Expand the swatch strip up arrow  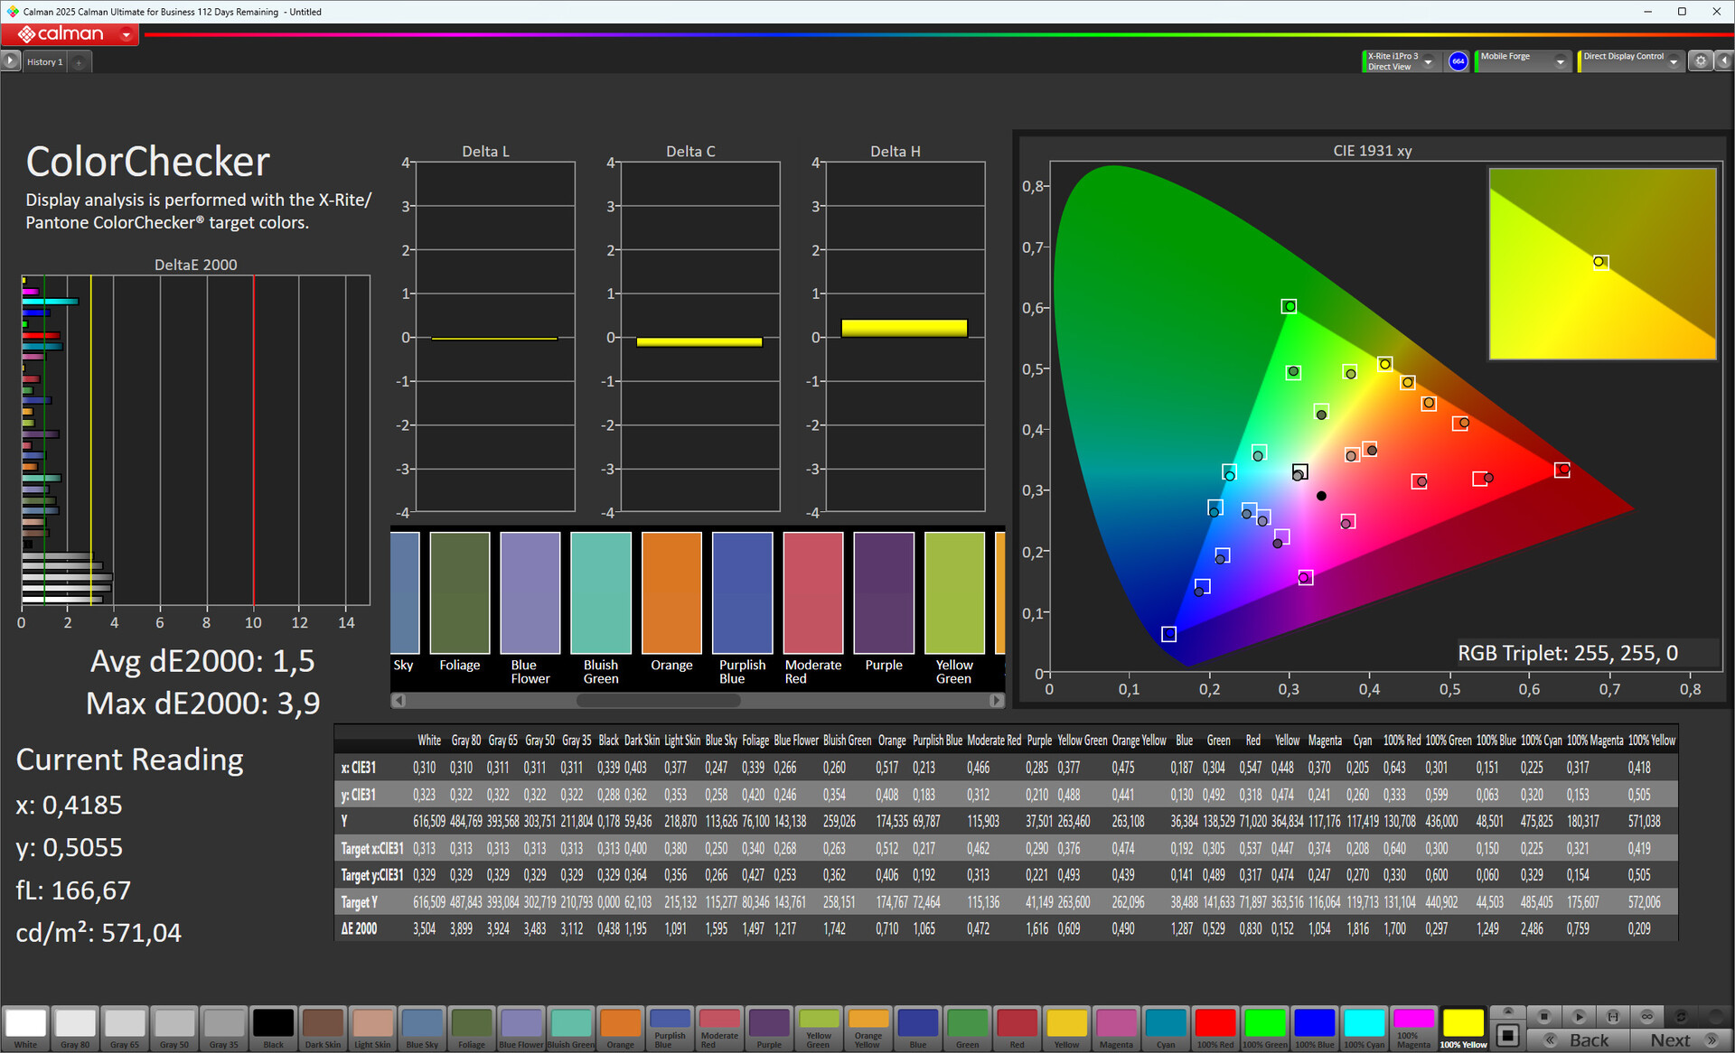point(1507,1011)
